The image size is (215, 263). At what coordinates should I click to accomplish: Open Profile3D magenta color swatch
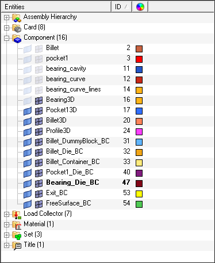pyautogui.click(x=139, y=132)
